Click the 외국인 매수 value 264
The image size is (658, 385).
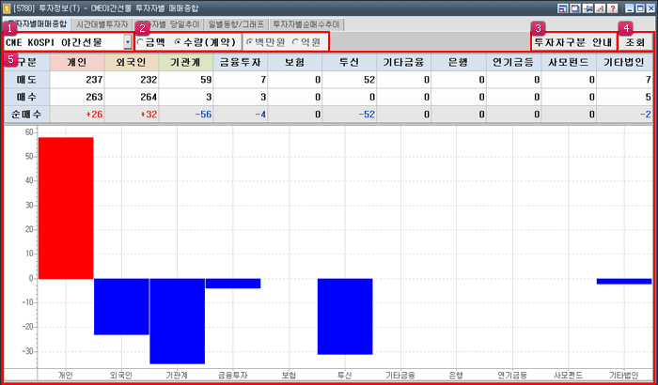tap(149, 98)
